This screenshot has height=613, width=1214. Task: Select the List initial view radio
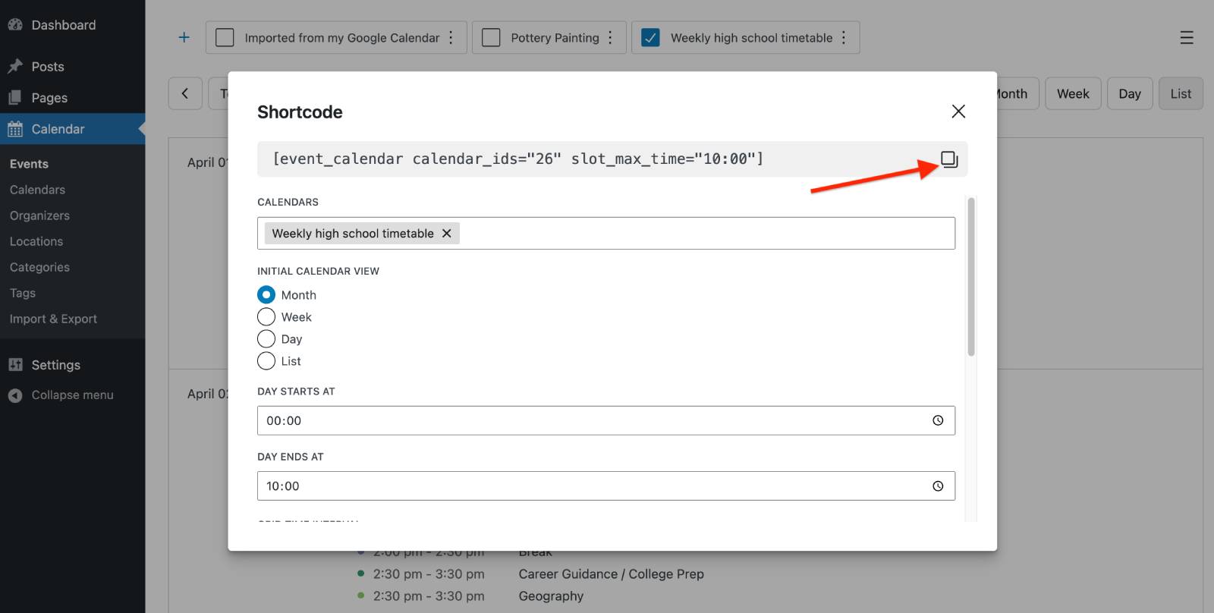tap(266, 360)
